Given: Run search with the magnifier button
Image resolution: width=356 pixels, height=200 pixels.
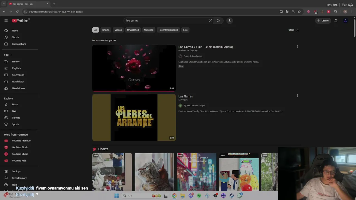Looking at the screenshot, I should click(218, 21).
